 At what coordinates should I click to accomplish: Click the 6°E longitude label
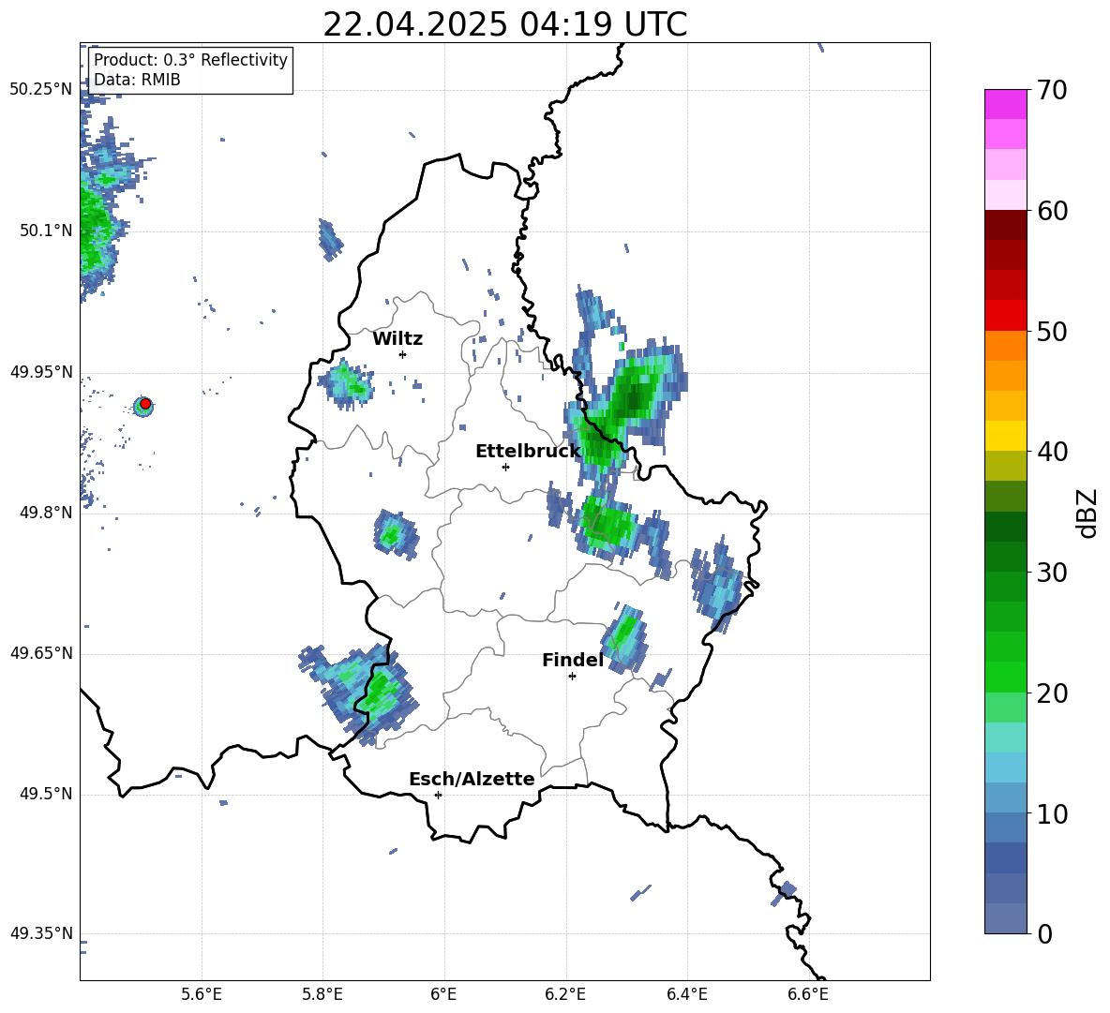[443, 994]
